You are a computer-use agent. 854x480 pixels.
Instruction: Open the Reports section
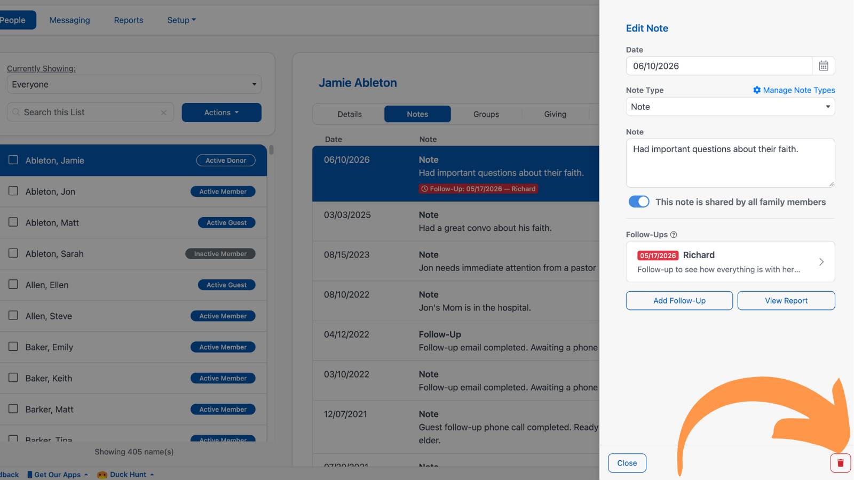click(x=129, y=20)
